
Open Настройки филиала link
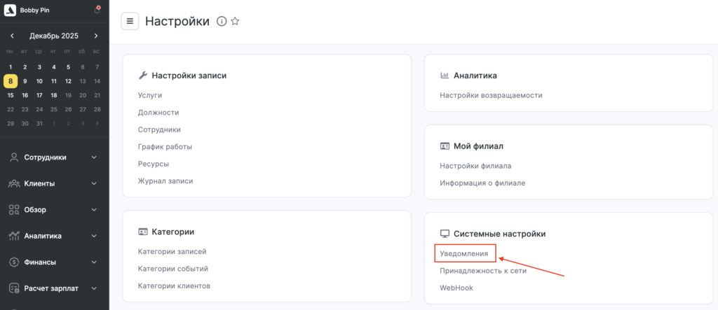(x=475, y=166)
